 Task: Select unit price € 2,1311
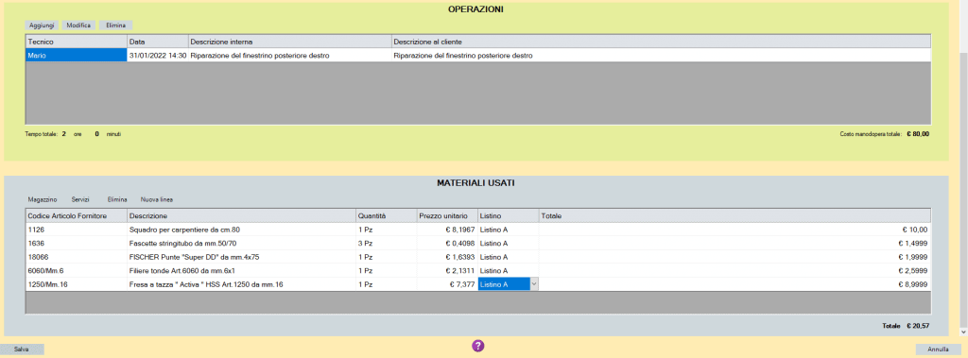click(447, 270)
